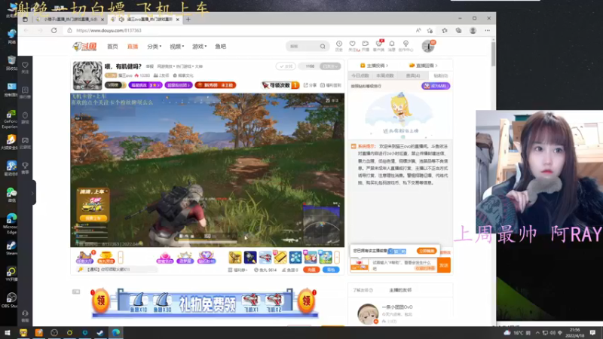The image size is (603, 339).
Task: Select the 鱼丸 trophy activity icon
Action: [x=106, y=257]
